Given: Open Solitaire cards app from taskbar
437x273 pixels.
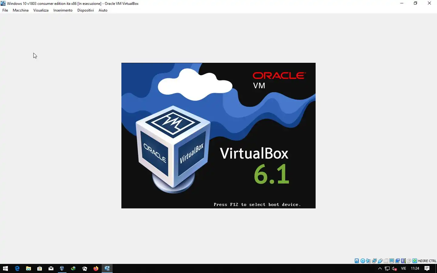Looking at the screenshot, I should click(x=84, y=268).
